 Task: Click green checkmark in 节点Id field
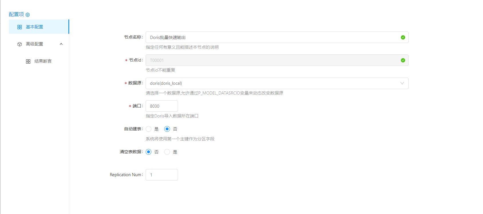[x=403, y=60]
